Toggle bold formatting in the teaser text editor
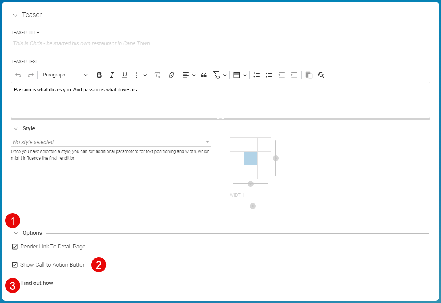The width and height of the screenshot is (441, 303). [99, 75]
